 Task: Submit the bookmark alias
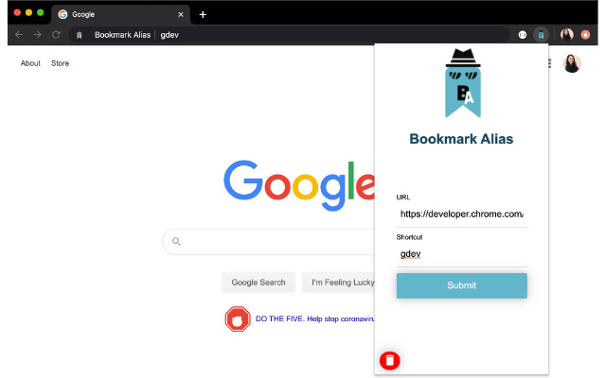point(462,285)
